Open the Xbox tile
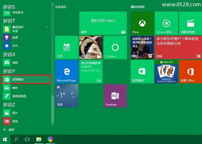The width and height of the screenshot is (202, 144). tap(142, 23)
